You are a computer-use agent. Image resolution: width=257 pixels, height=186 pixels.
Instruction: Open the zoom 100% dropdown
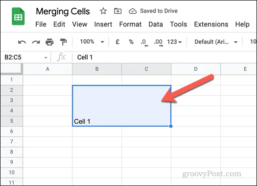92,42
